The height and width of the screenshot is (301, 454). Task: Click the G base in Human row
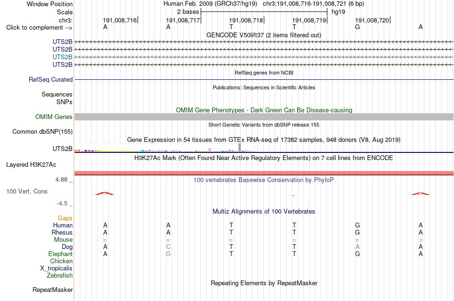(357, 225)
